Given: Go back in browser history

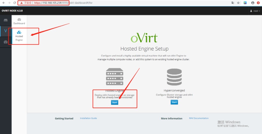Looking at the screenshot, I should (x=4, y=3).
